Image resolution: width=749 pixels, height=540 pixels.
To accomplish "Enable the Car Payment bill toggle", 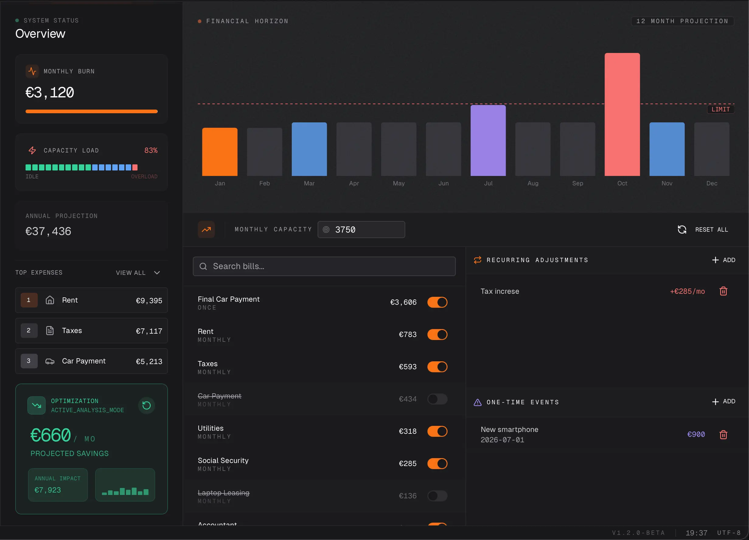I will [x=437, y=399].
